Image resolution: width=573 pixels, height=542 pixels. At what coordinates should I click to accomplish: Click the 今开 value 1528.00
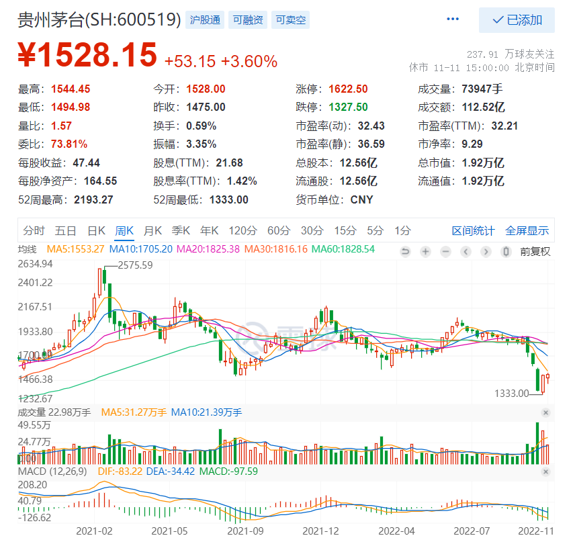point(206,89)
